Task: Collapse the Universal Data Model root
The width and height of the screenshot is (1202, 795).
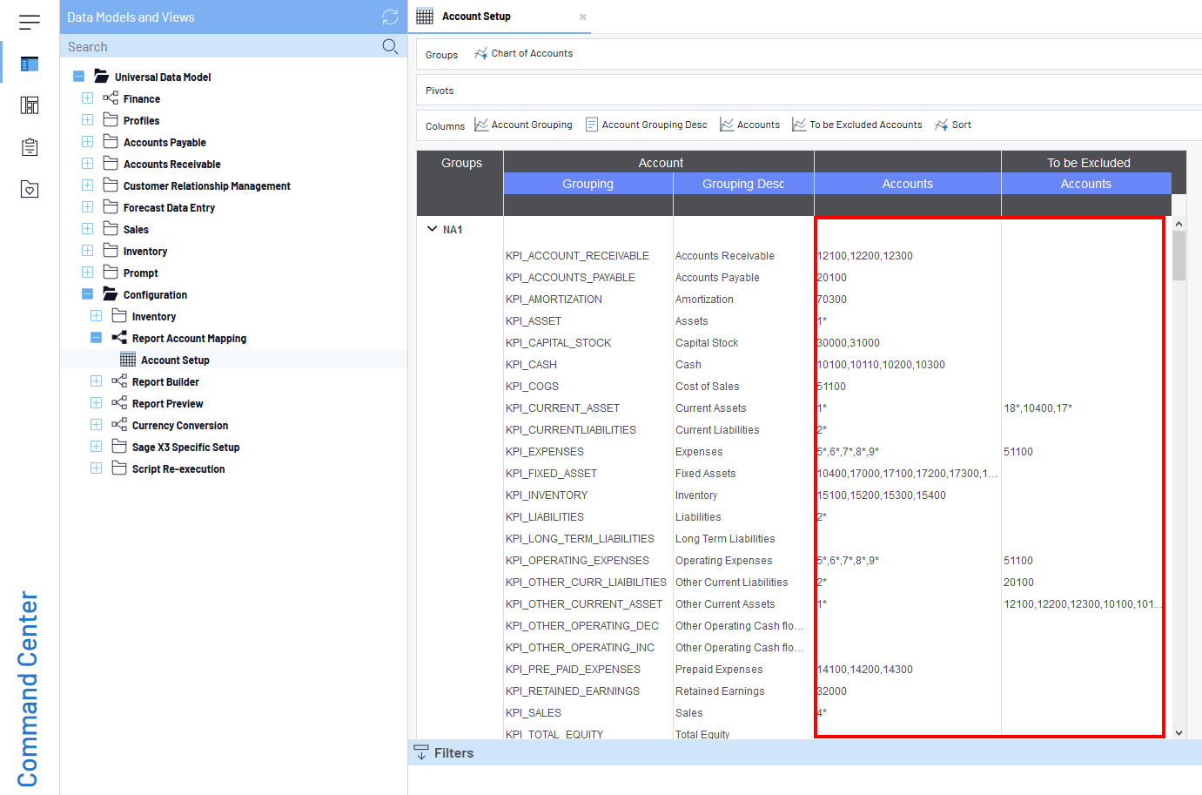Action: pyautogui.click(x=78, y=77)
